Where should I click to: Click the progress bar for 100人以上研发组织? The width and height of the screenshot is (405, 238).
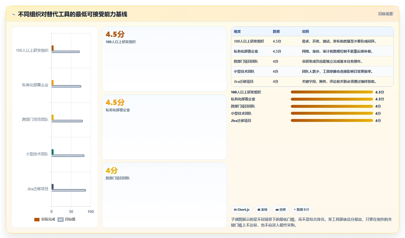pos(332,92)
